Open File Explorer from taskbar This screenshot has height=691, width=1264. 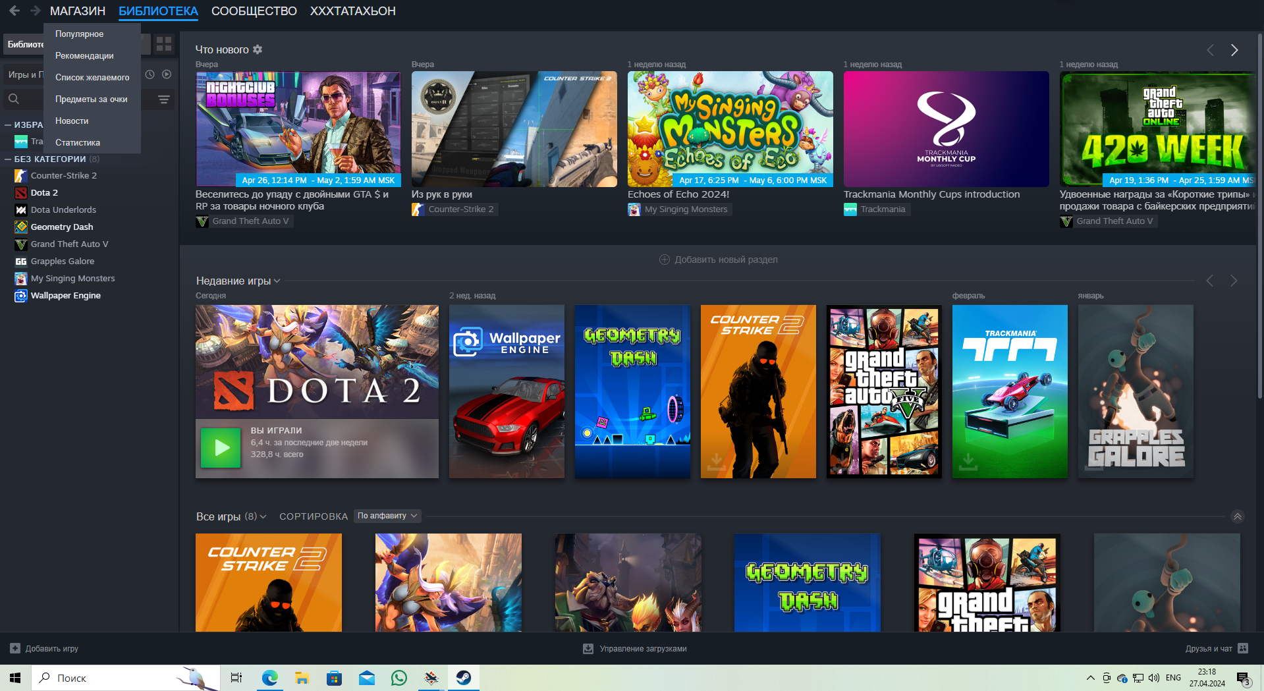pyautogui.click(x=302, y=677)
